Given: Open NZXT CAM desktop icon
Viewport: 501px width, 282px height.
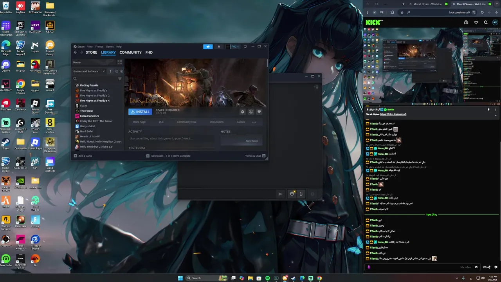Looking at the screenshot, I should click(35, 27).
